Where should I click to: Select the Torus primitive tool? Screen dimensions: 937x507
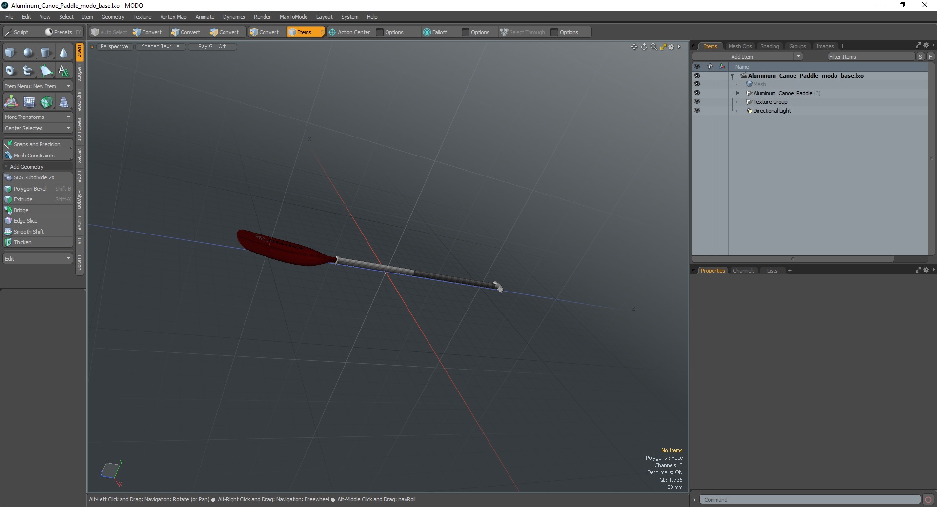[11, 71]
